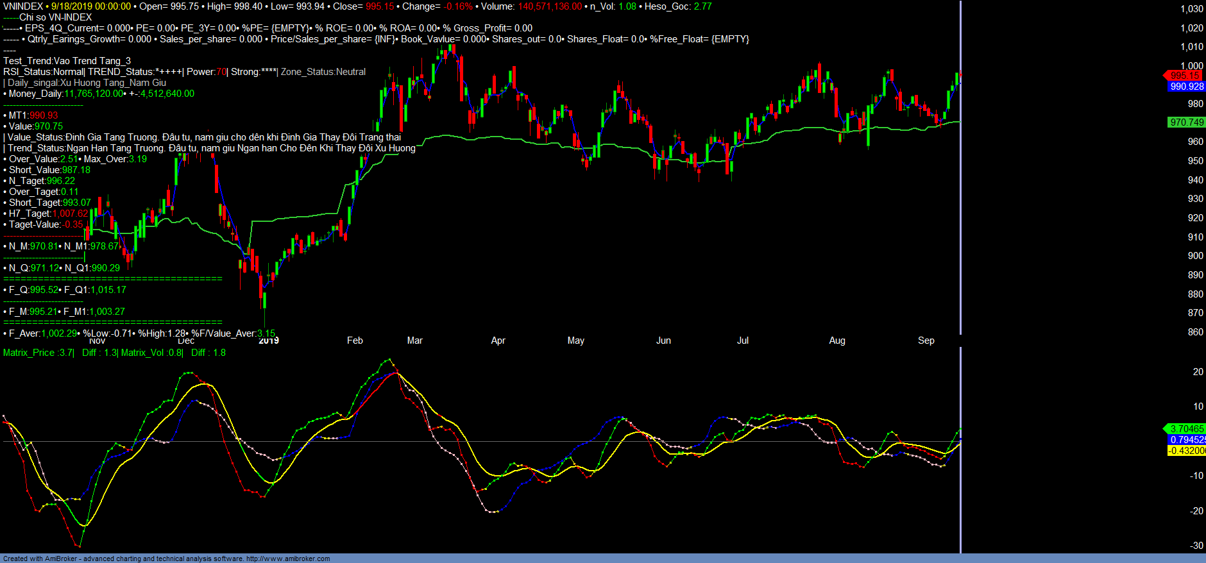
Task: Open the amibroker.com link in footer
Action: tap(288, 559)
